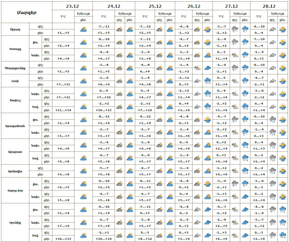Click Շիրակ daytime weather icon for 23.12
Screen dimensions: 289x242
coord(83,29)
